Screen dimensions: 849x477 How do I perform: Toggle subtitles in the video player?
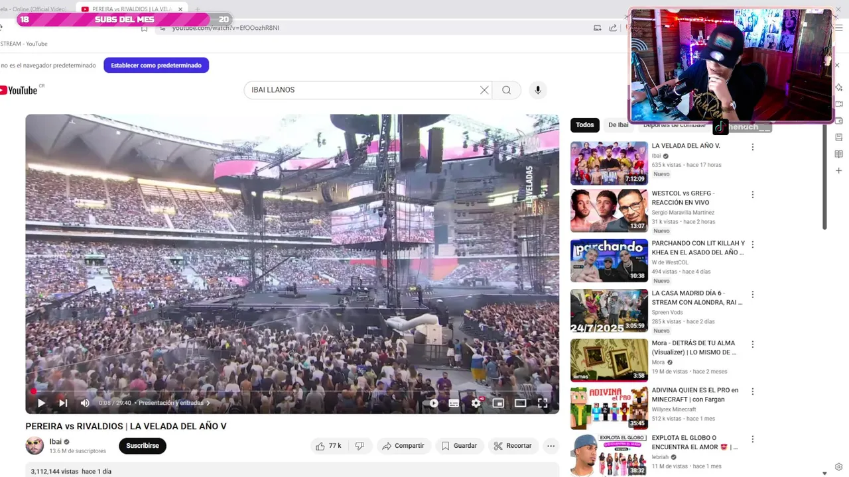coord(454,403)
